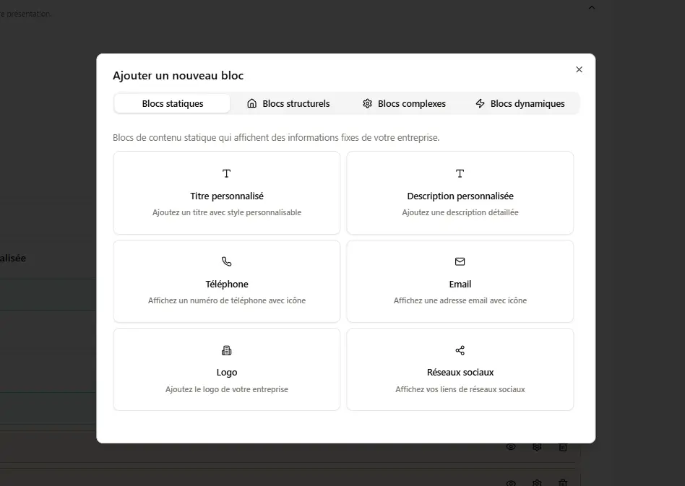Click the gear icon on Blocs complexes

tap(367, 103)
